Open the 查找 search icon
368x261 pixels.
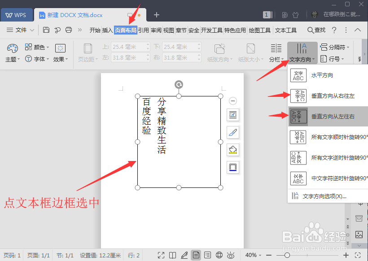pyautogui.click(x=316, y=30)
